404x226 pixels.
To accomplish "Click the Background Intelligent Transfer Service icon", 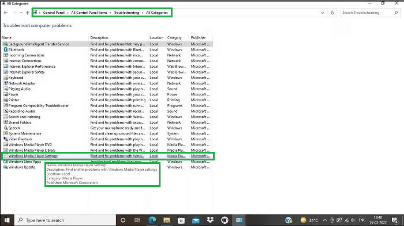I will click(6, 44).
